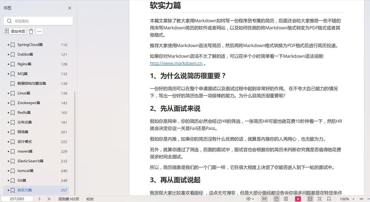Toggle the single page view icon
The image size is (370, 202).
point(276,199)
